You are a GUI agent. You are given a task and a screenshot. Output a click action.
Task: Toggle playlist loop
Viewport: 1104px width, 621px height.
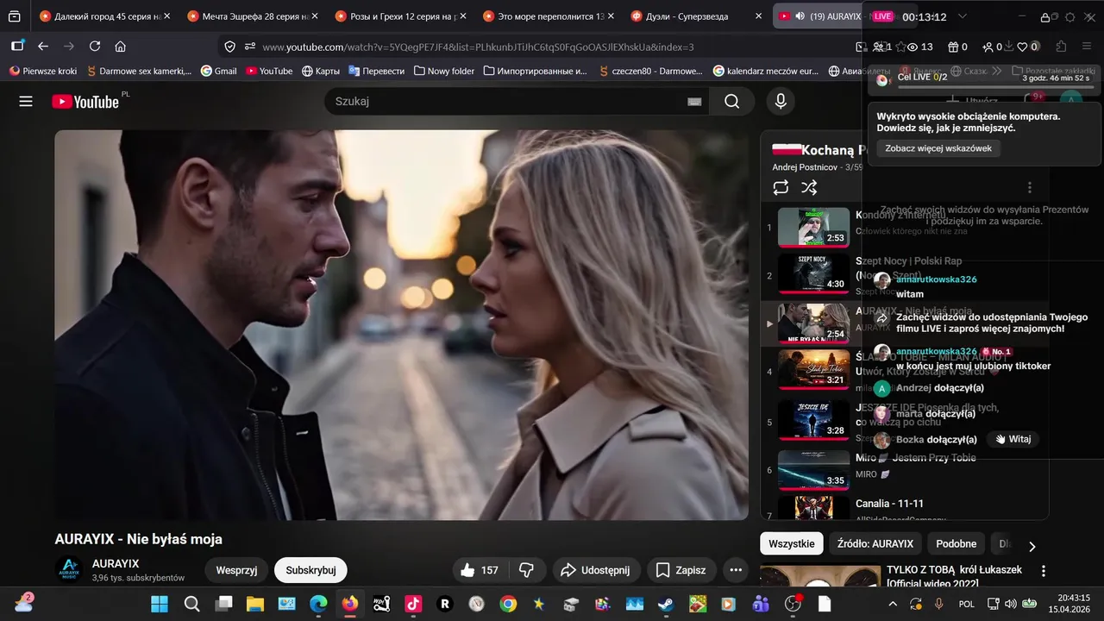781,187
